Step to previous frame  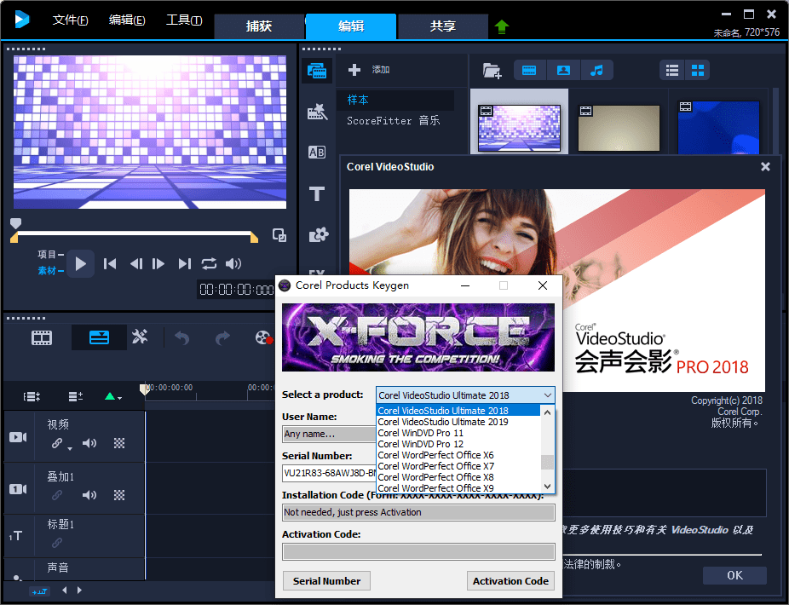point(135,264)
